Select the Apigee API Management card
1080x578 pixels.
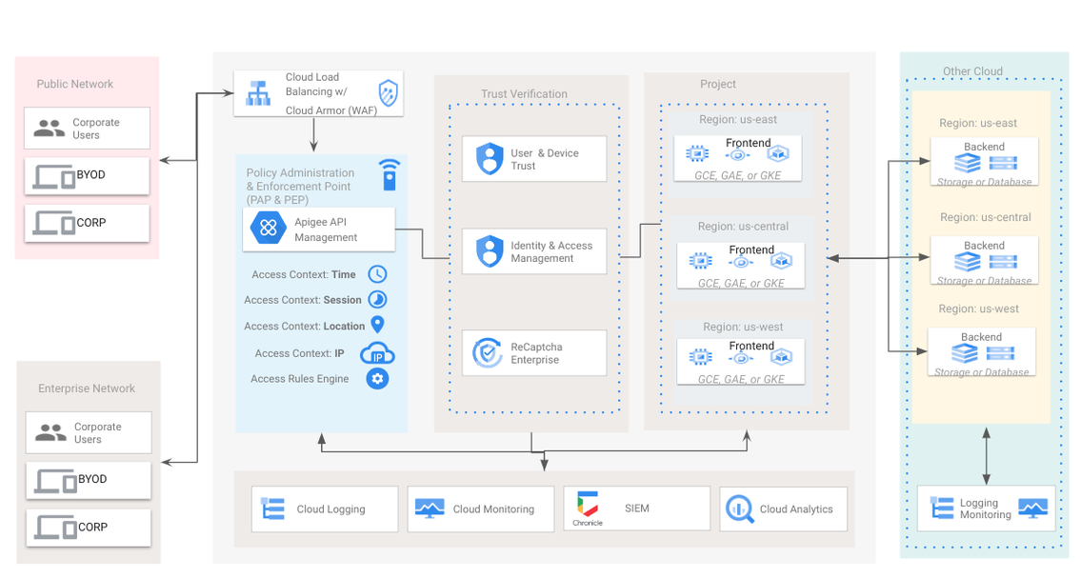(x=319, y=229)
